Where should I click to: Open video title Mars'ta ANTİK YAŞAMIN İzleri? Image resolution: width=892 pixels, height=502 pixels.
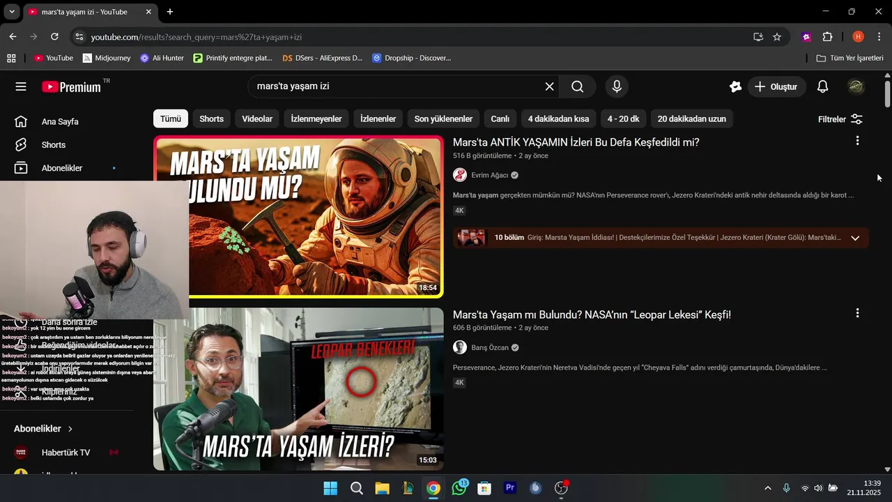576,142
